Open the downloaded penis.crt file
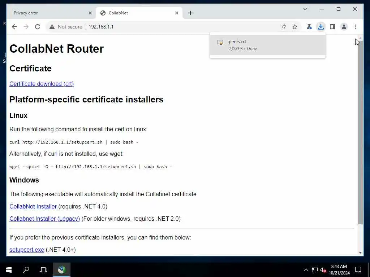This screenshot has height=277, width=370. click(x=268, y=45)
